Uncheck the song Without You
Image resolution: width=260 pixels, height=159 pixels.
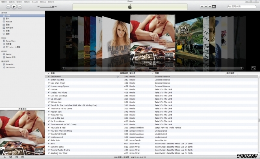click(x=49, y=102)
